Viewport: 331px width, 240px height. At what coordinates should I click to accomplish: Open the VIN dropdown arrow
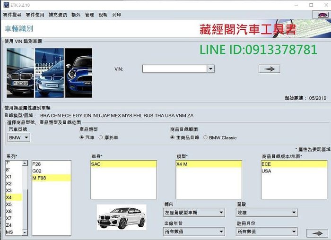211,69
